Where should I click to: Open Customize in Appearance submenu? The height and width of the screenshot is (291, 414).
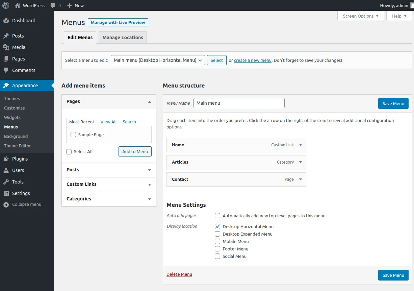(15, 108)
